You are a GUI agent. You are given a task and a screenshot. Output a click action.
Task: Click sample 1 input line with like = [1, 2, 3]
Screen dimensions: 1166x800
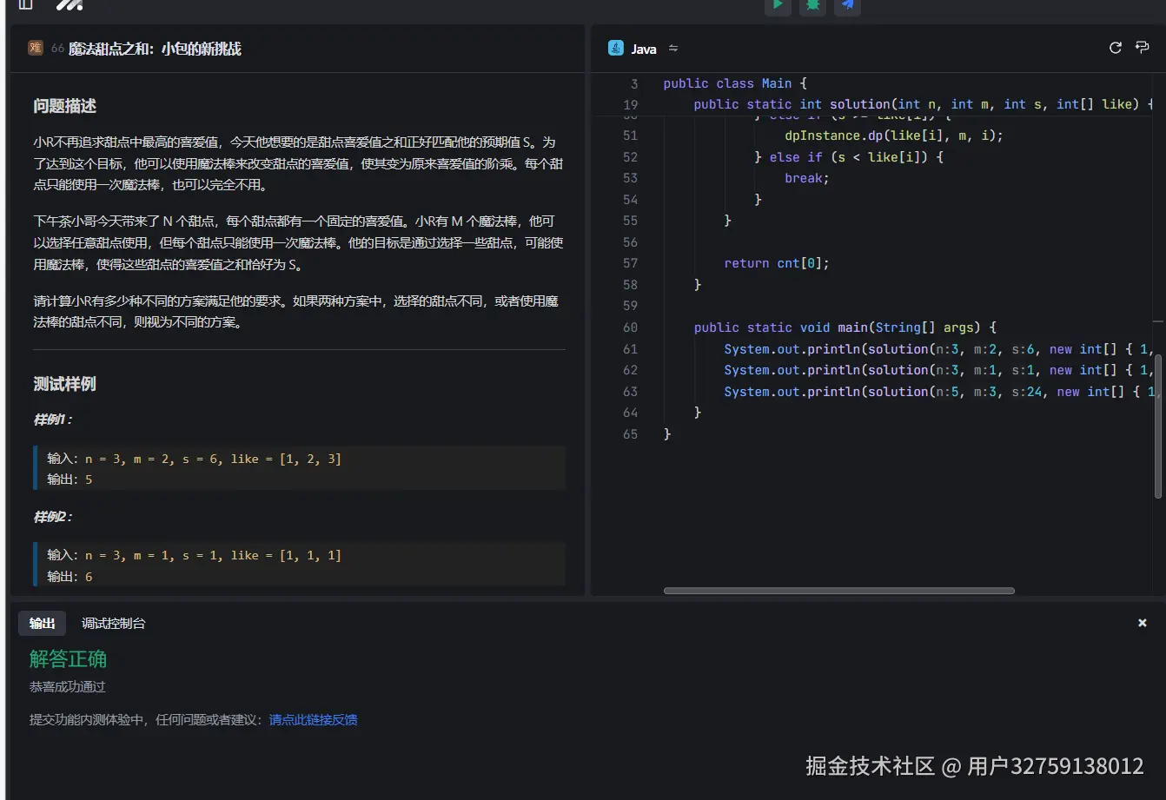pyautogui.click(x=195, y=459)
